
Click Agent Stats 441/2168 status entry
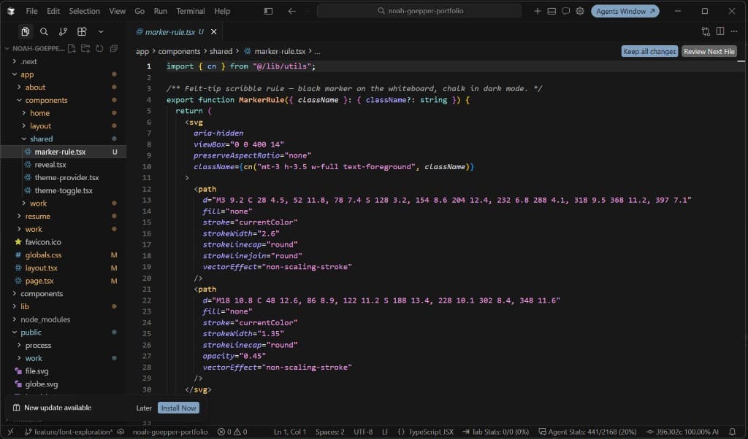(x=587, y=432)
